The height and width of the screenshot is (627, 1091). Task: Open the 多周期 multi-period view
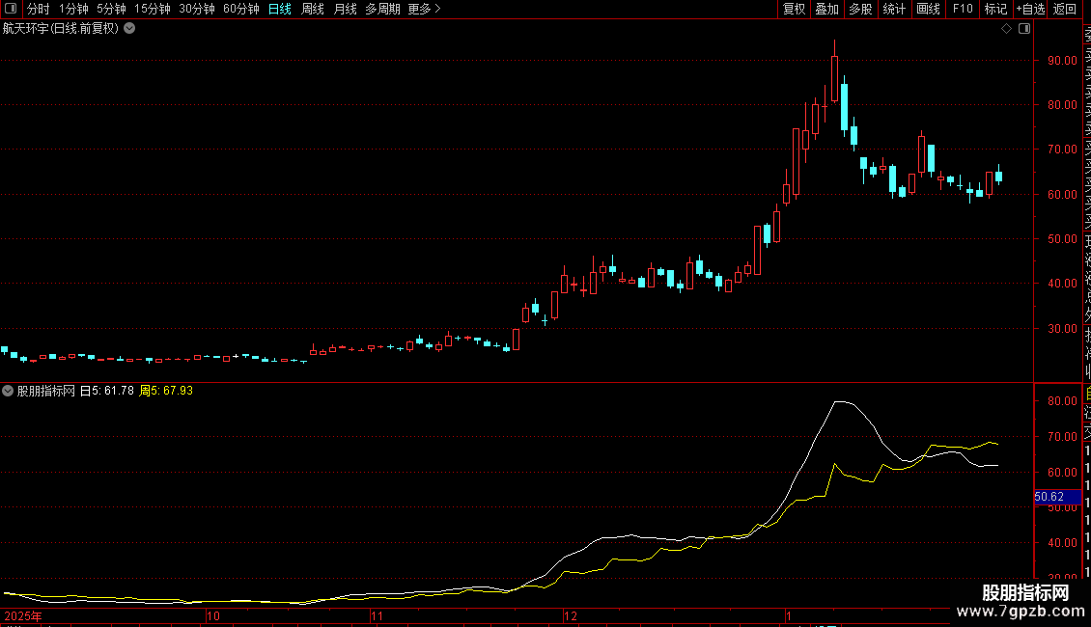382,9
